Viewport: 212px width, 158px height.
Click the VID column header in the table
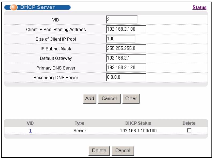tap(30, 123)
